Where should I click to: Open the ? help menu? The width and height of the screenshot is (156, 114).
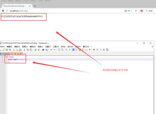pyautogui.click(x=92, y=46)
